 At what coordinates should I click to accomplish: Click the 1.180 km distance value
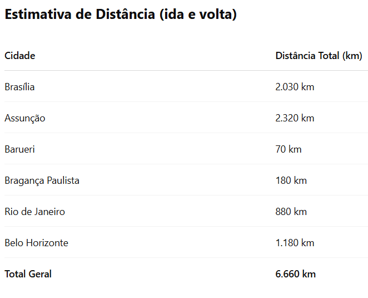click(x=295, y=243)
